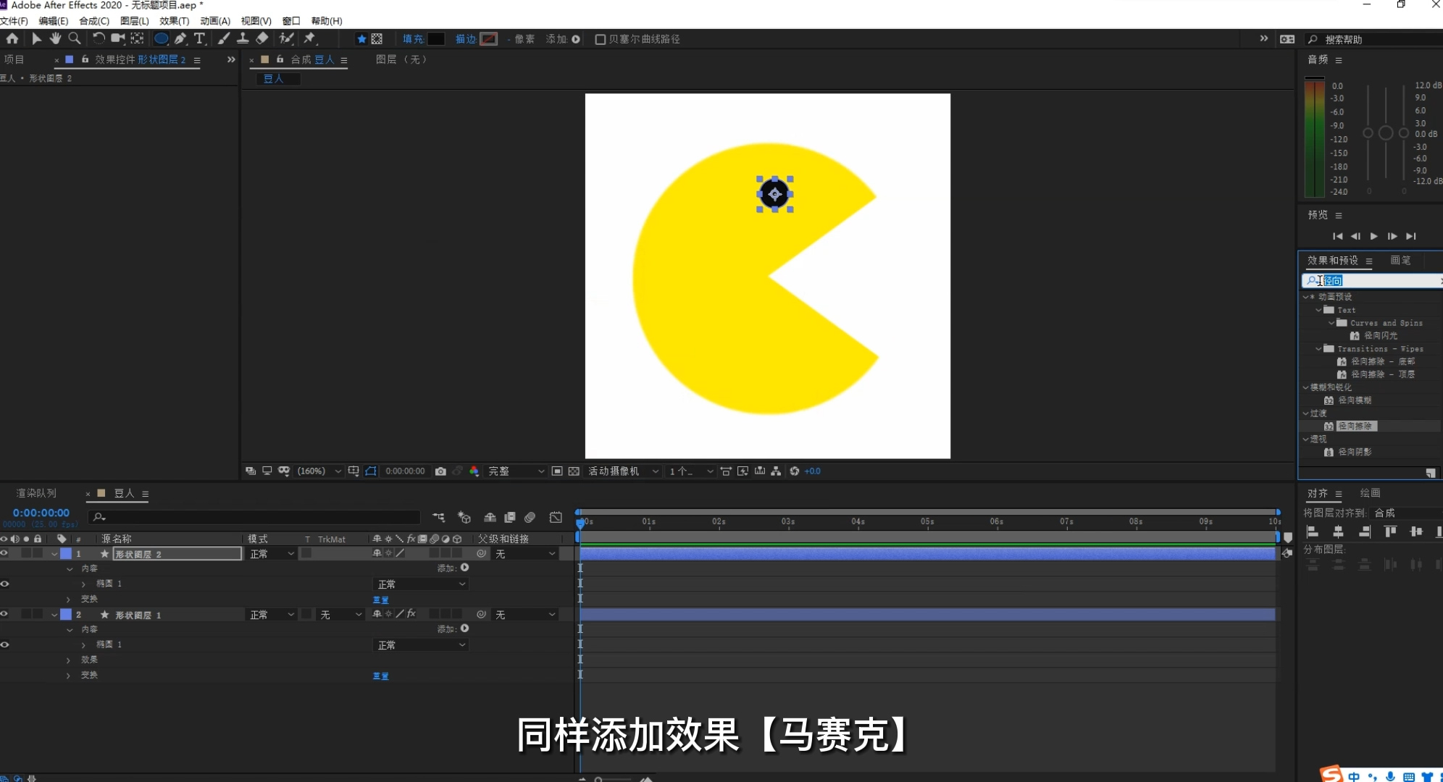
Task: Click the reset exposure icon
Action: coord(795,471)
